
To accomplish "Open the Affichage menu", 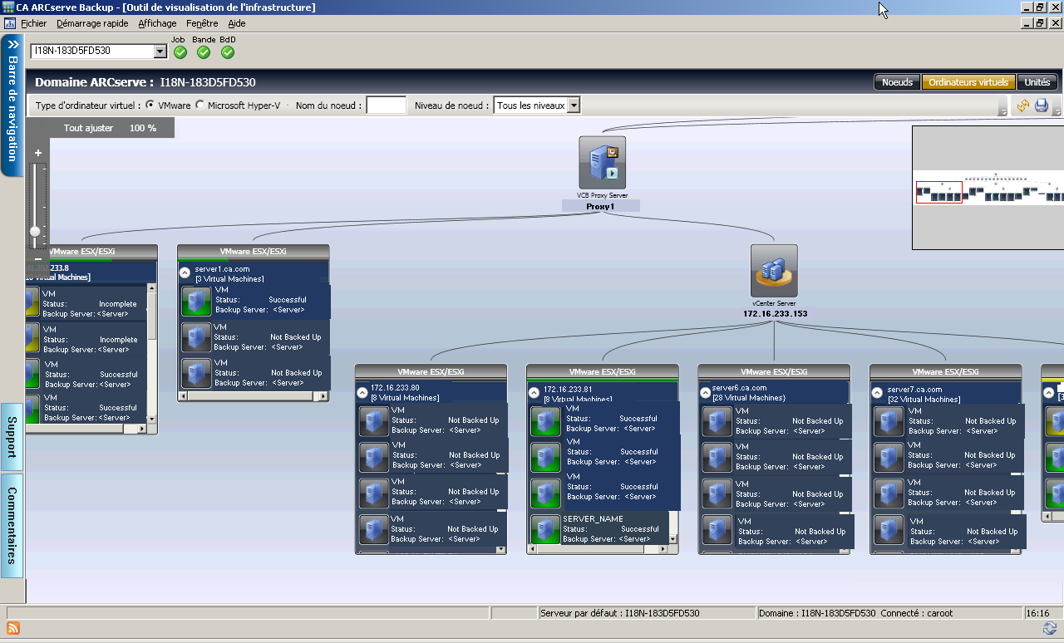I will tap(157, 23).
